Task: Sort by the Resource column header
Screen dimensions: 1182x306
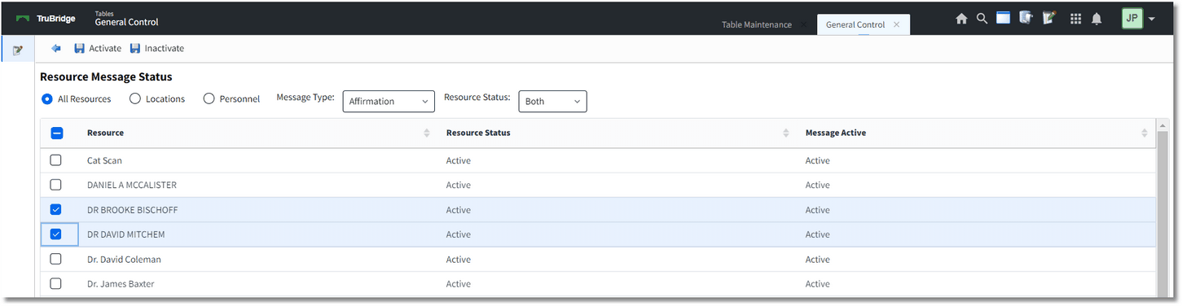Action: pos(105,133)
